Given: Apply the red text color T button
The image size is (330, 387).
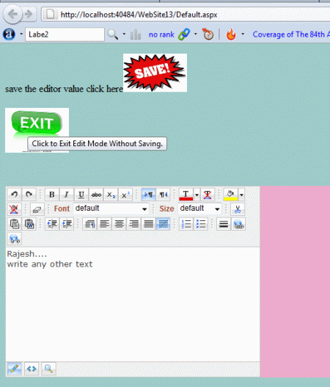Looking at the screenshot, I should (x=186, y=195).
